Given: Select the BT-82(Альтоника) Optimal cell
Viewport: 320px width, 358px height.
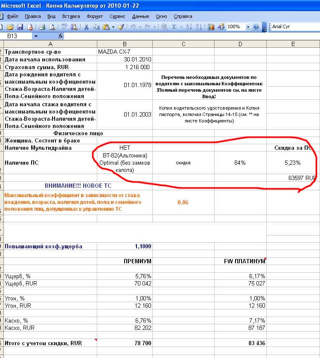Looking at the screenshot, I should (x=125, y=163).
